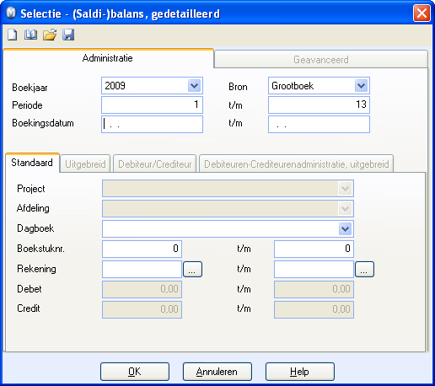Expand the Boekjaar dropdown
The image size is (435, 386).
[194, 86]
